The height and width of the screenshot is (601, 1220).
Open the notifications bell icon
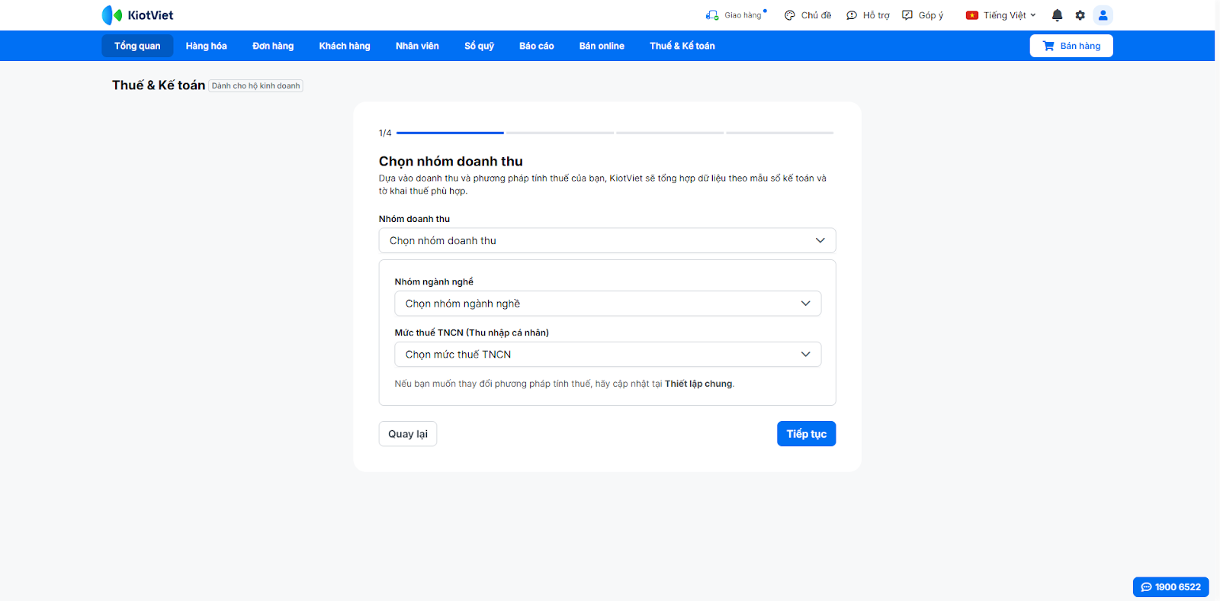1057,15
